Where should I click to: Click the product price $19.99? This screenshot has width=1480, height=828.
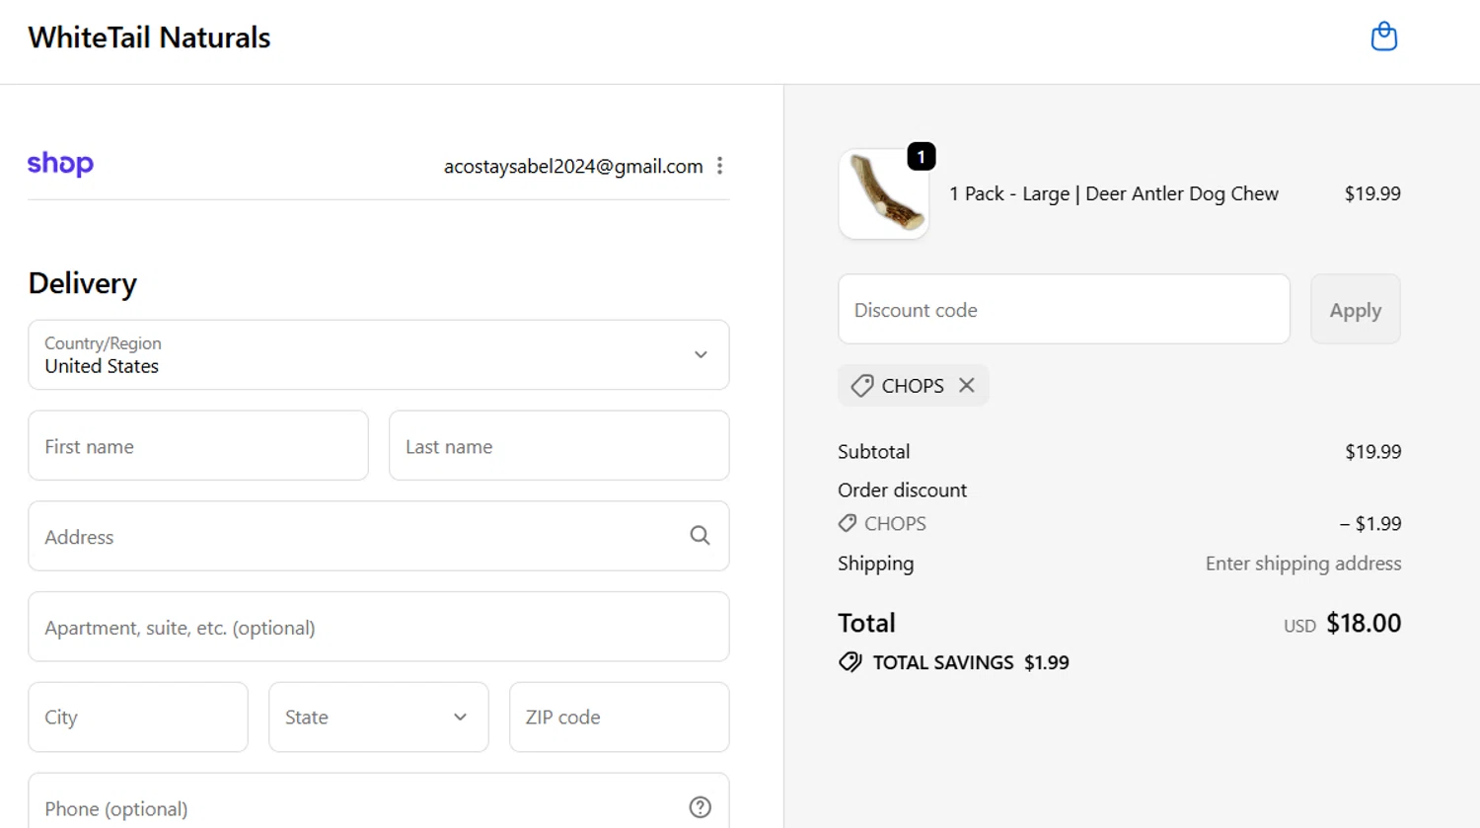pos(1372,193)
